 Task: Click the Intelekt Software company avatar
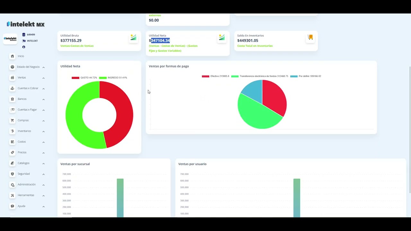(10, 39)
